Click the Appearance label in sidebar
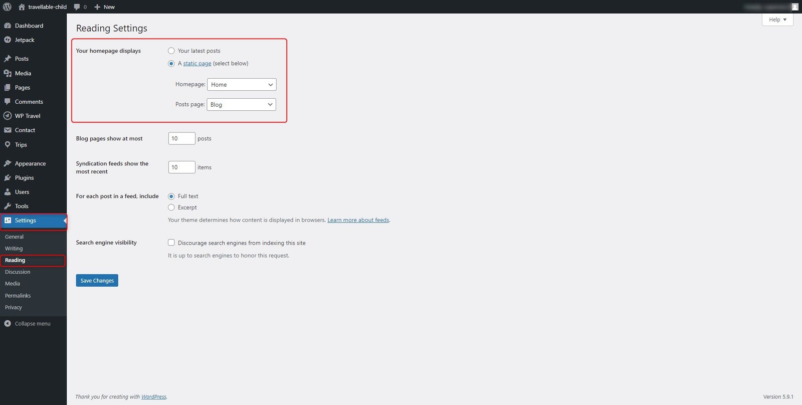802x405 pixels. click(x=30, y=163)
